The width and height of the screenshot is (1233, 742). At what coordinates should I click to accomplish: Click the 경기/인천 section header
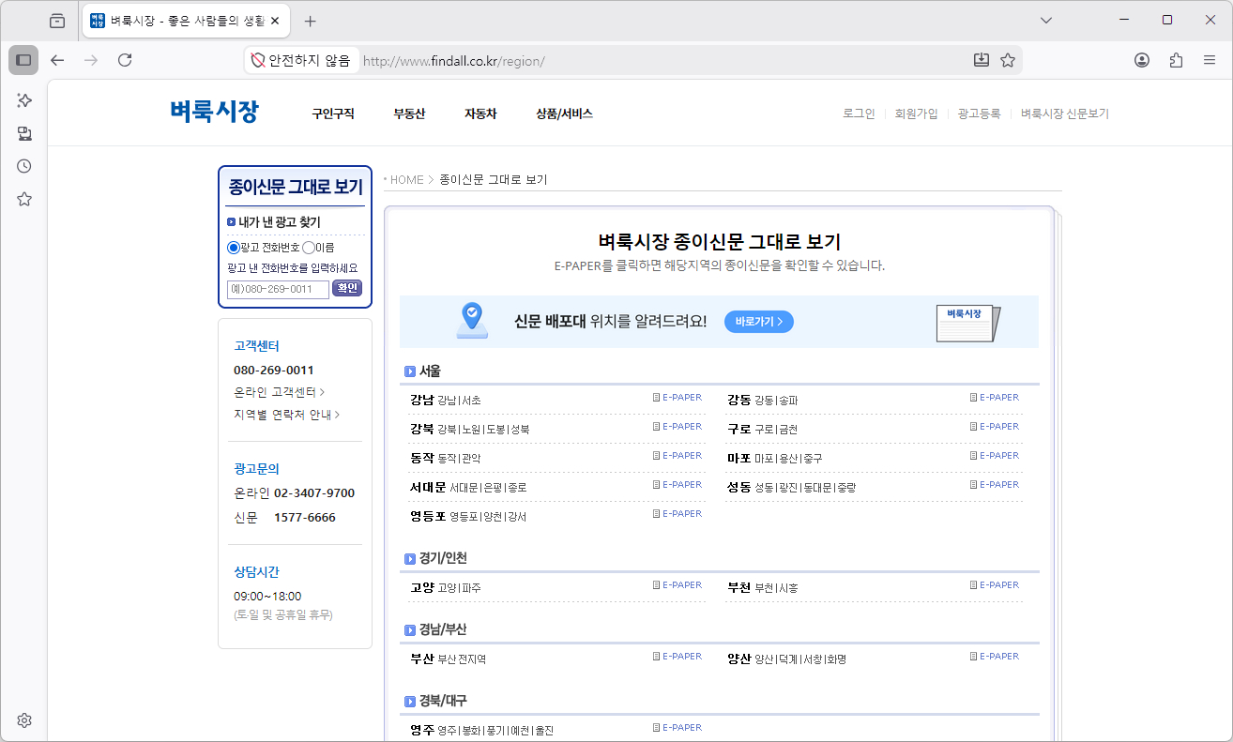point(436,558)
